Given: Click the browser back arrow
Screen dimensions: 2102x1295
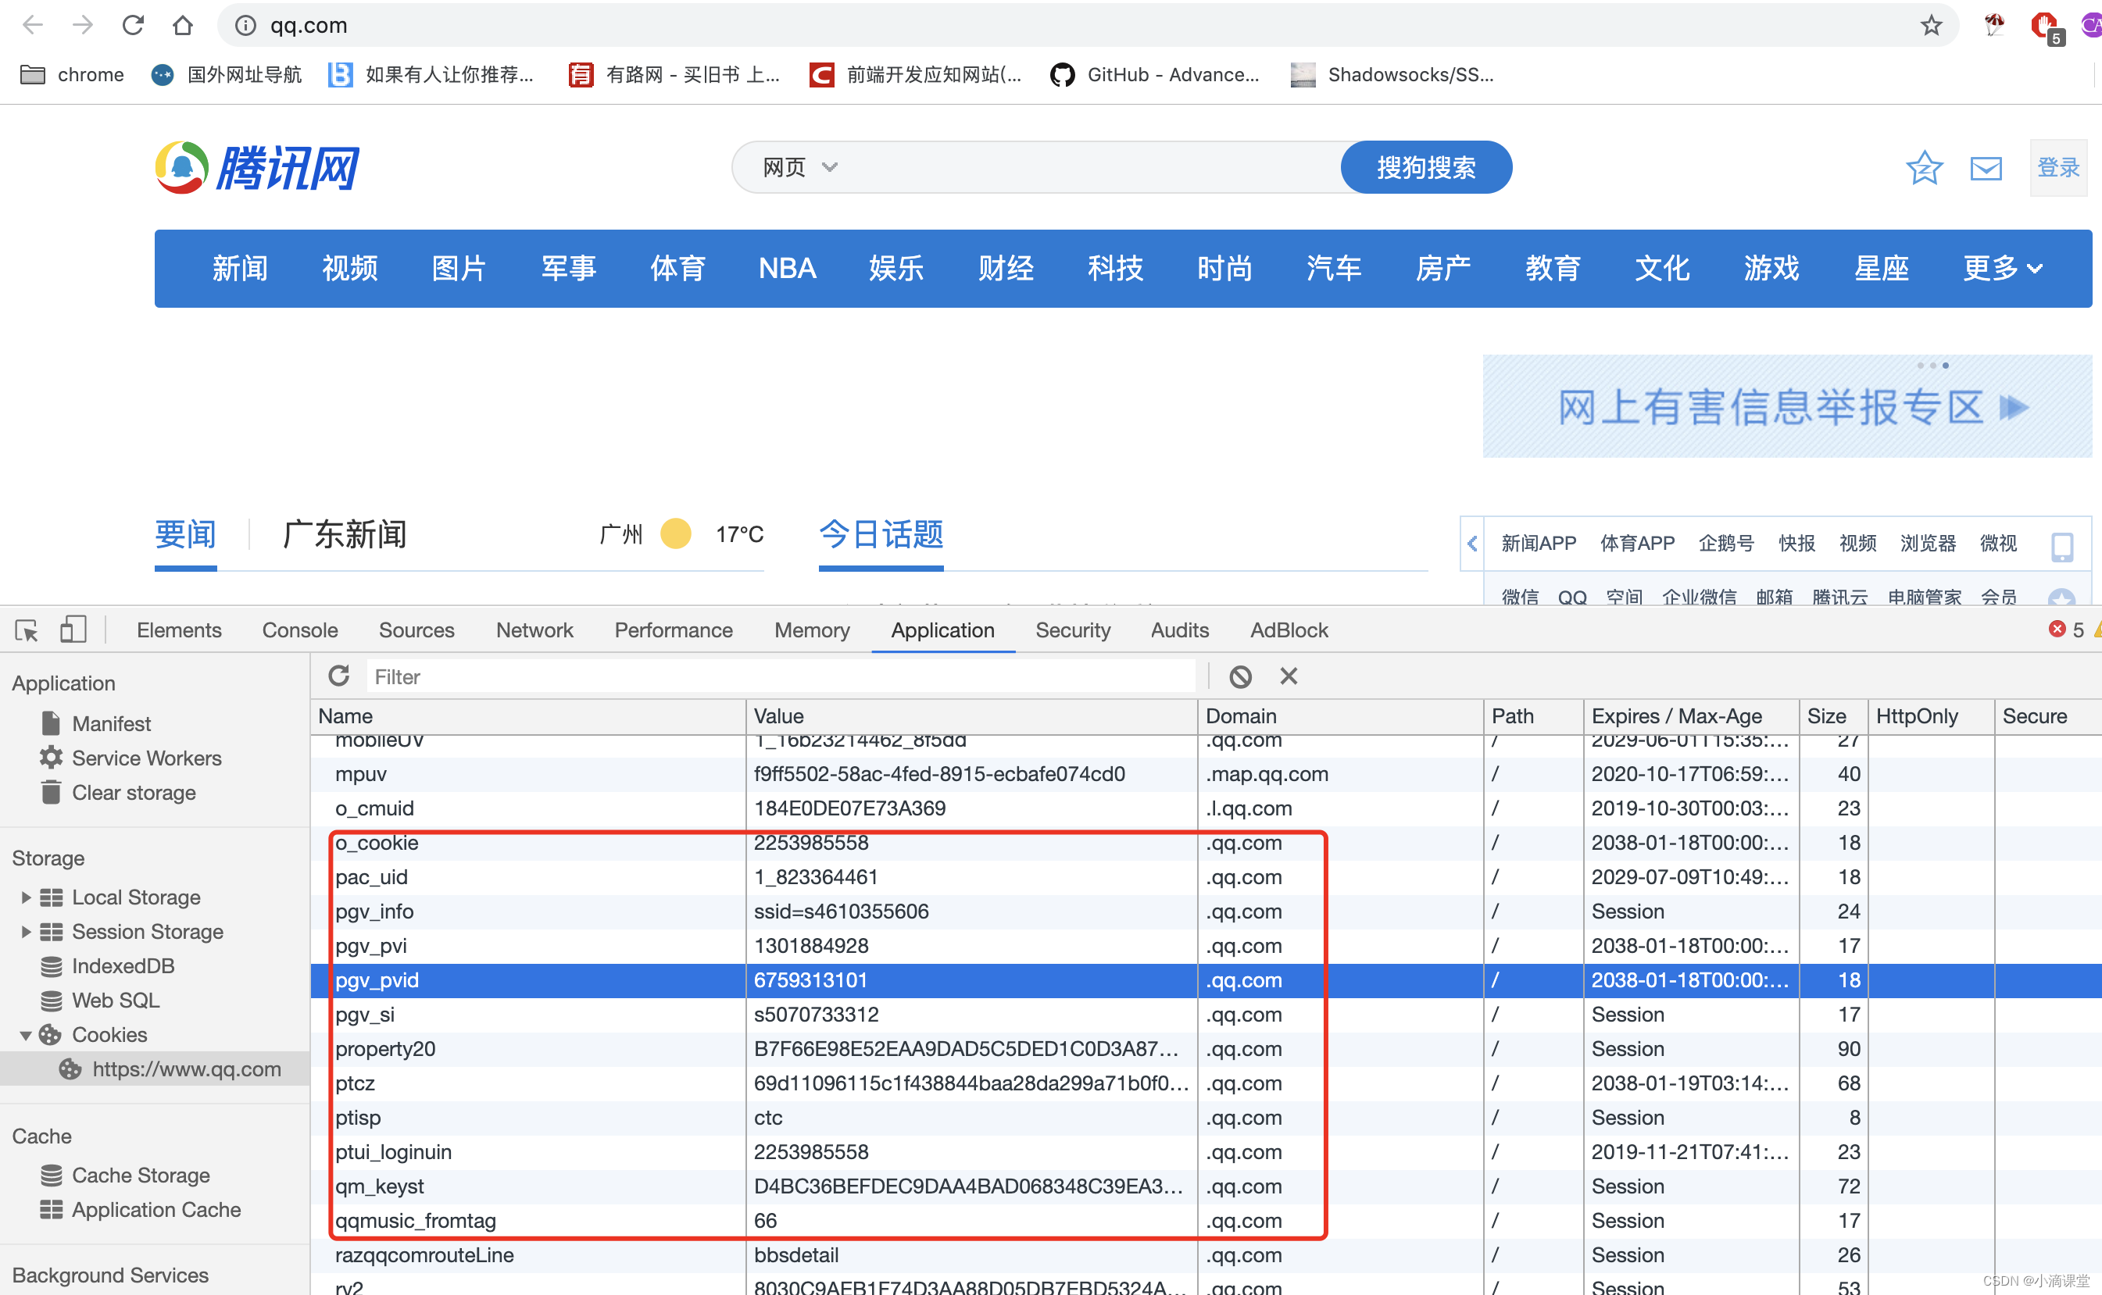Looking at the screenshot, I should [x=33, y=25].
